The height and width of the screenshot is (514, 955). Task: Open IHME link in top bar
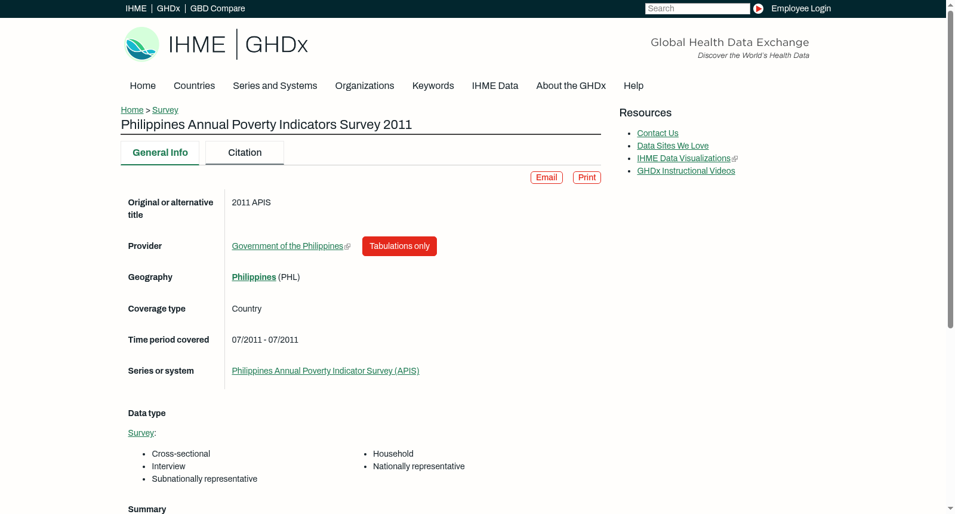click(x=136, y=8)
